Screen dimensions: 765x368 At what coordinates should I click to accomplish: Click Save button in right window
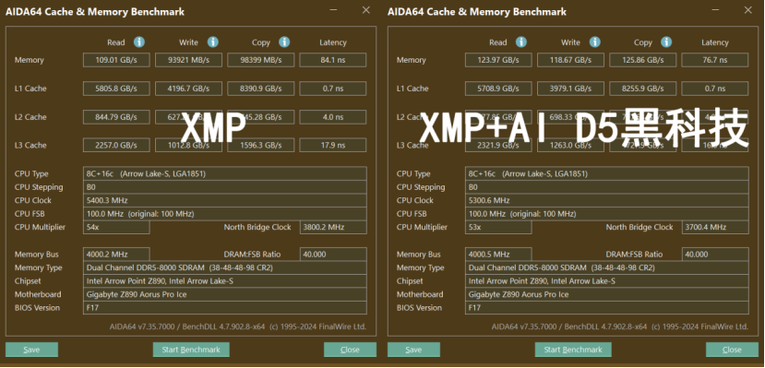413,350
